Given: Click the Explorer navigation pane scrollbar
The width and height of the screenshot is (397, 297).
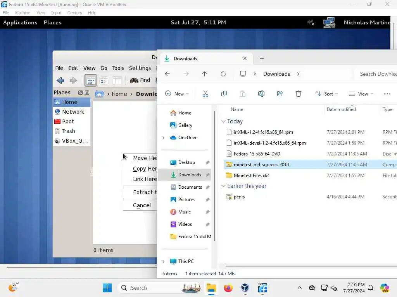Looking at the screenshot, I should click(x=214, y=176).
